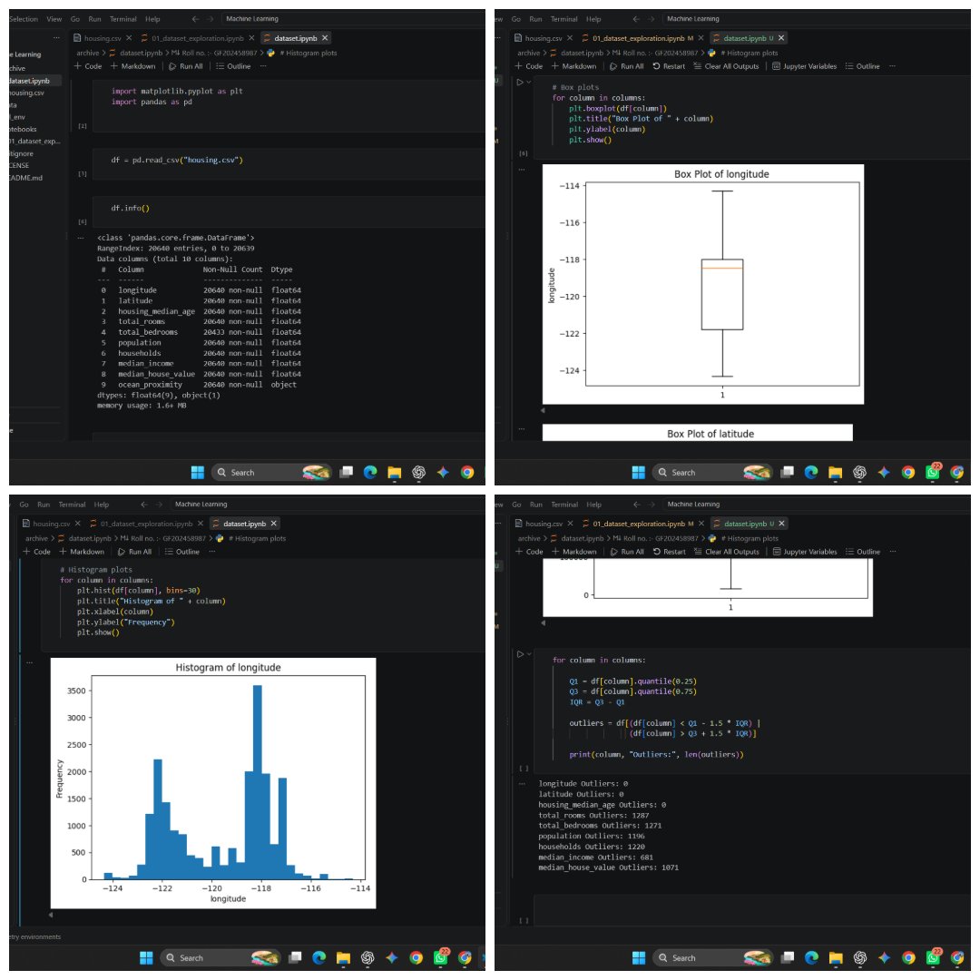The height and width of the screenshot is (980, 980).
Task: Open File Explorer in top-right screenshot taskbar
Action: (x=835, y=473)
